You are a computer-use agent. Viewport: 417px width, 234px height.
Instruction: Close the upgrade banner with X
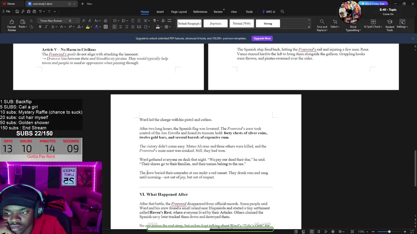click(413, 38)
